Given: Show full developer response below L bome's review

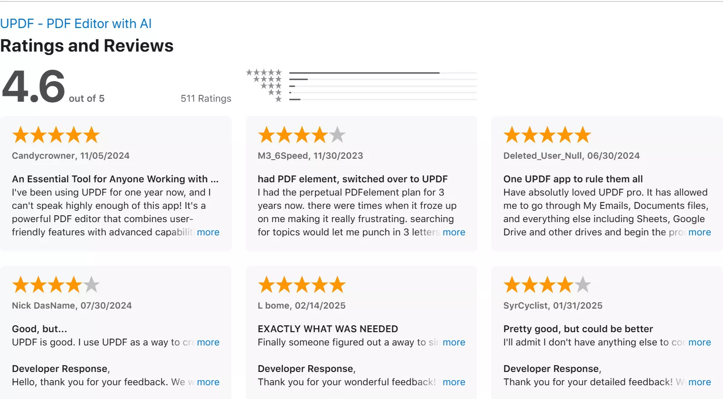Looking at the screenshot, I should pos(454,382).
